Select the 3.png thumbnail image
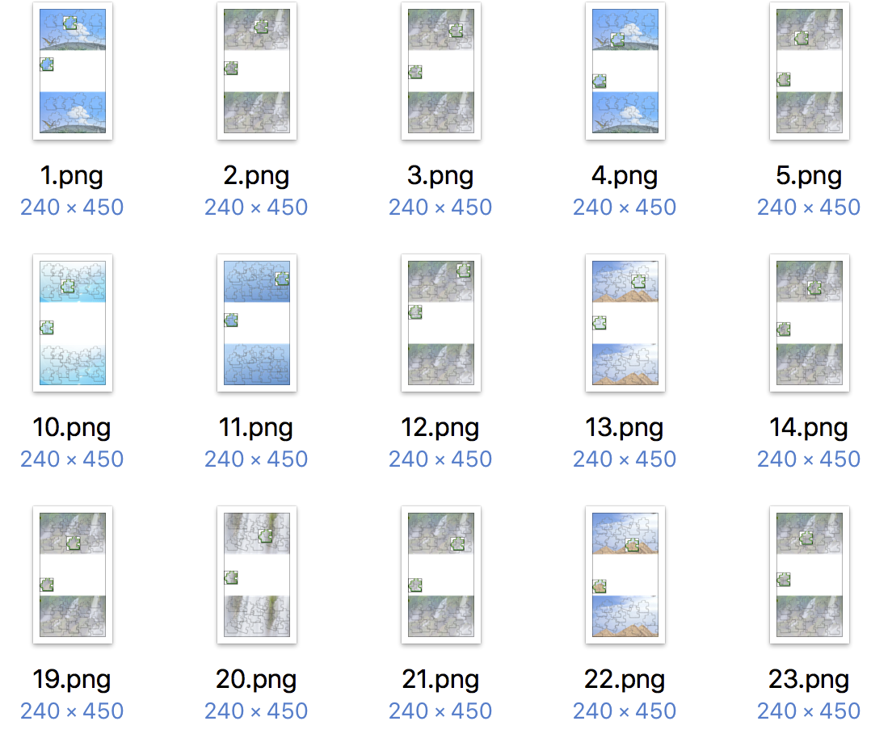 coord(441,70)
